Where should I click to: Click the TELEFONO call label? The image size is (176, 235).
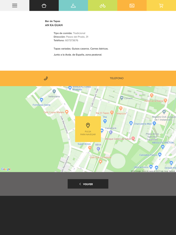pyautogui.click(x=116, y=78)
